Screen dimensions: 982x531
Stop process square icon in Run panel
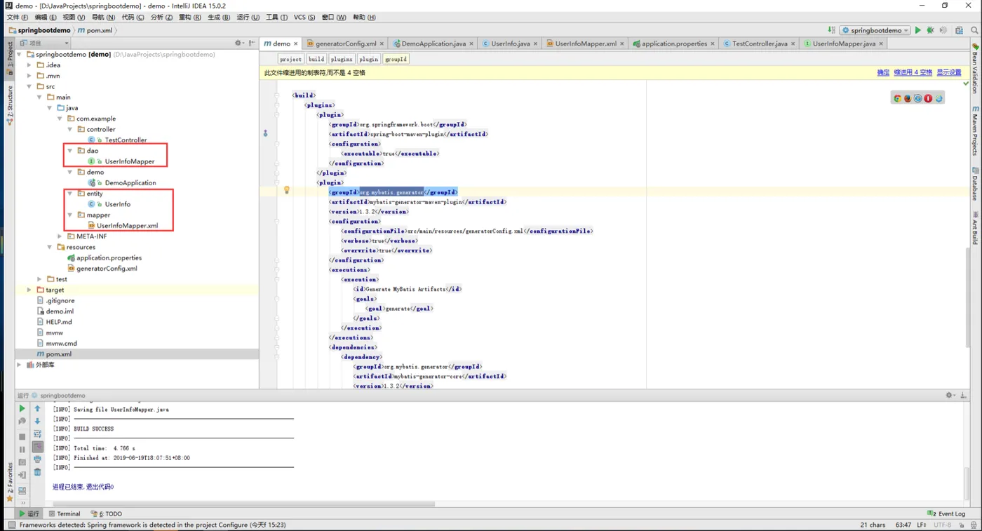pos(22,436)
